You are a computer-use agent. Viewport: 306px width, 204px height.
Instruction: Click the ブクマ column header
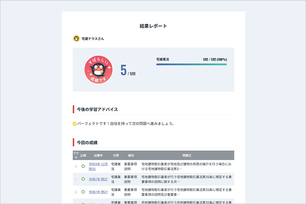(76, 155)
